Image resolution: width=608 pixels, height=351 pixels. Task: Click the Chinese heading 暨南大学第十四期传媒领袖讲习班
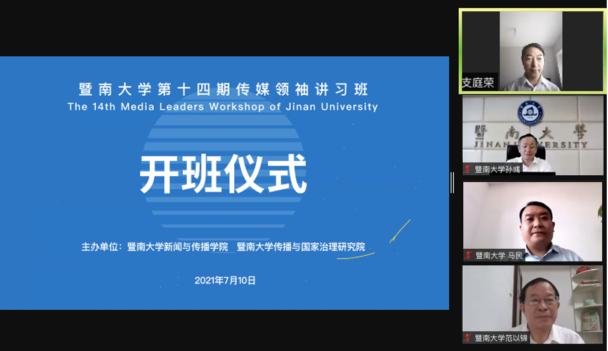(223, 89)
